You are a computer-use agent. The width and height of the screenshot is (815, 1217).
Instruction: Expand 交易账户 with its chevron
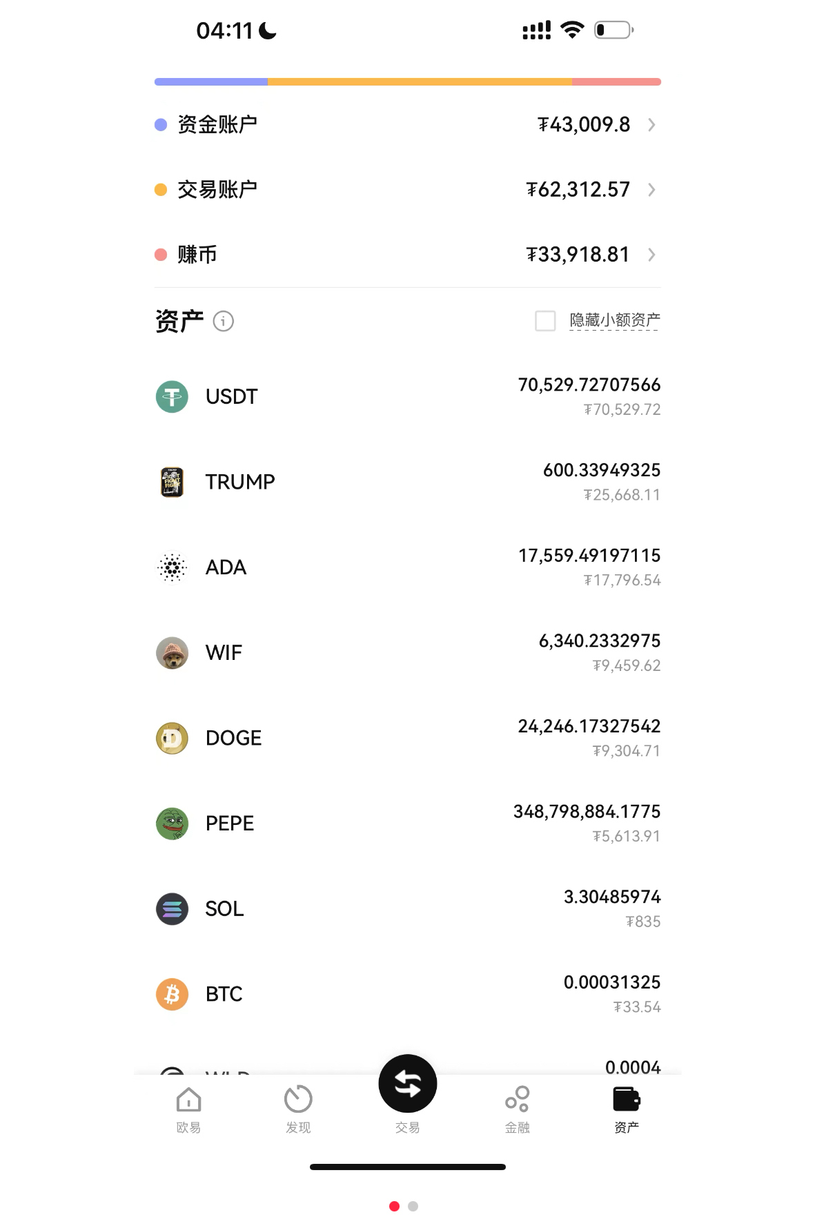pyautogui.click(x=651, y=190)
